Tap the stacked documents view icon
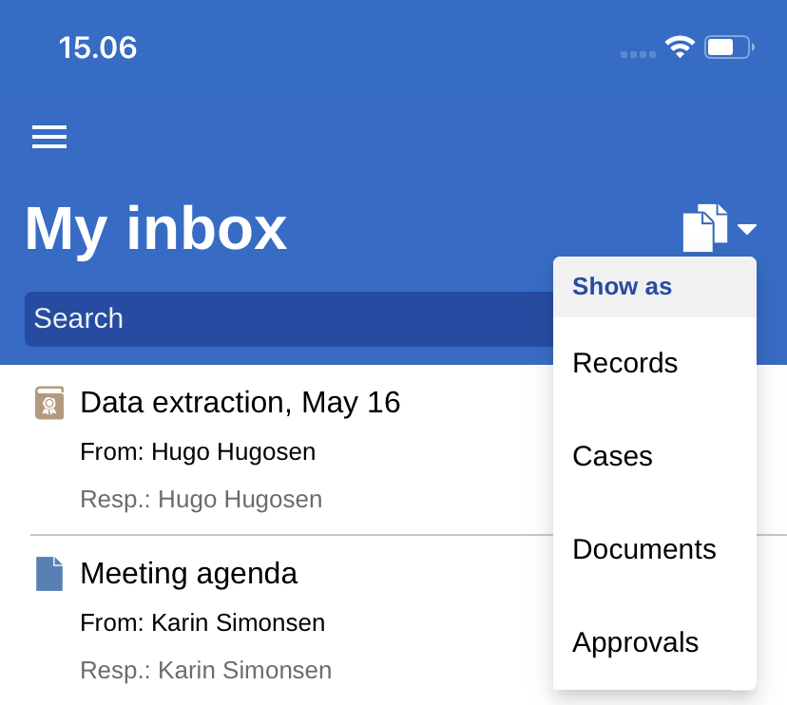Viewport: 787px width, 705px height. [704, 228]
